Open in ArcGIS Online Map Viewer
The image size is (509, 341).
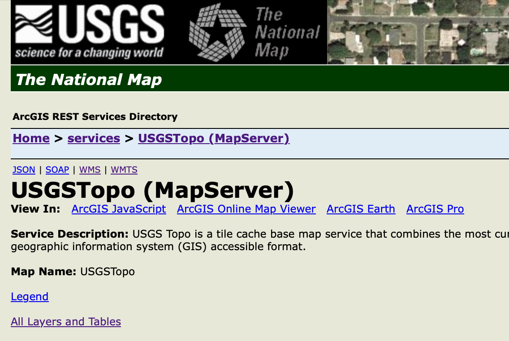246,209
